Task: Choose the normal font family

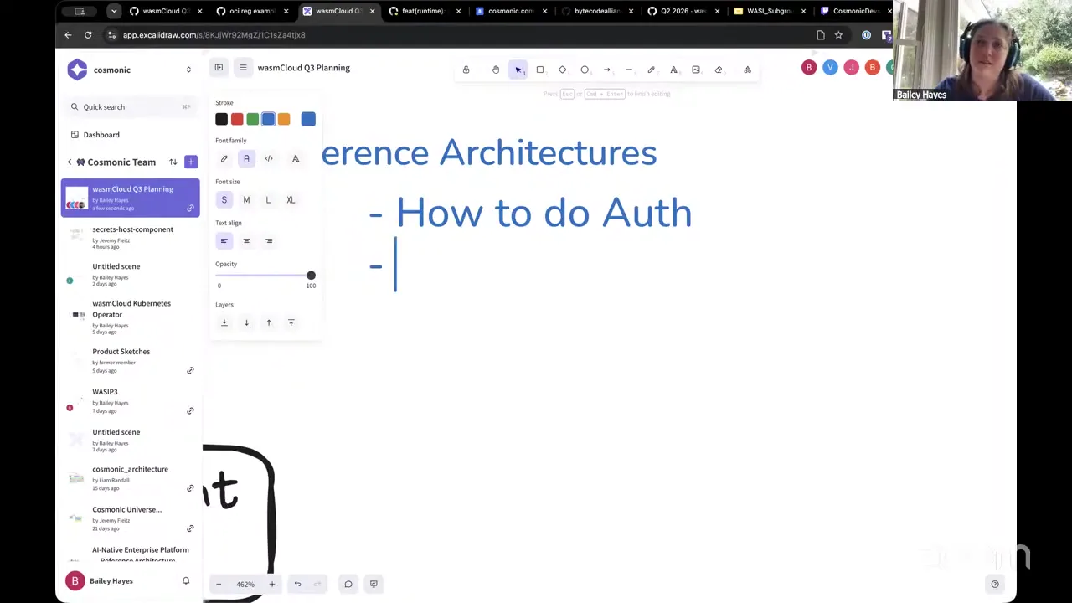Action: (x=246, y=158)
